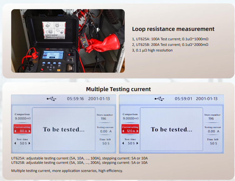235x181 pixels.
Task: Increase current using right arrow beside 120 A
Action: tap(137, 131)
